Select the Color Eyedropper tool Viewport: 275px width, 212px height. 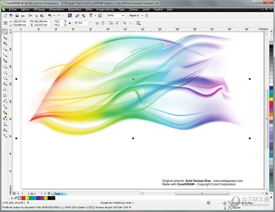click(4, 118)
